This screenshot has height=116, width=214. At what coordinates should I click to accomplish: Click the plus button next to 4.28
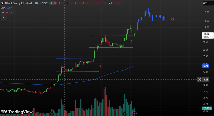pos(200,79)
